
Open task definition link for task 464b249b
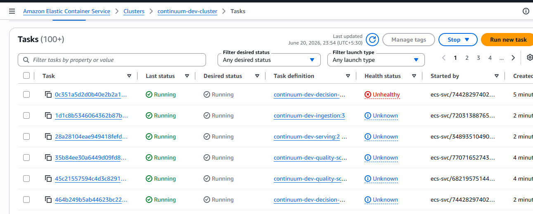click(310, 200)
